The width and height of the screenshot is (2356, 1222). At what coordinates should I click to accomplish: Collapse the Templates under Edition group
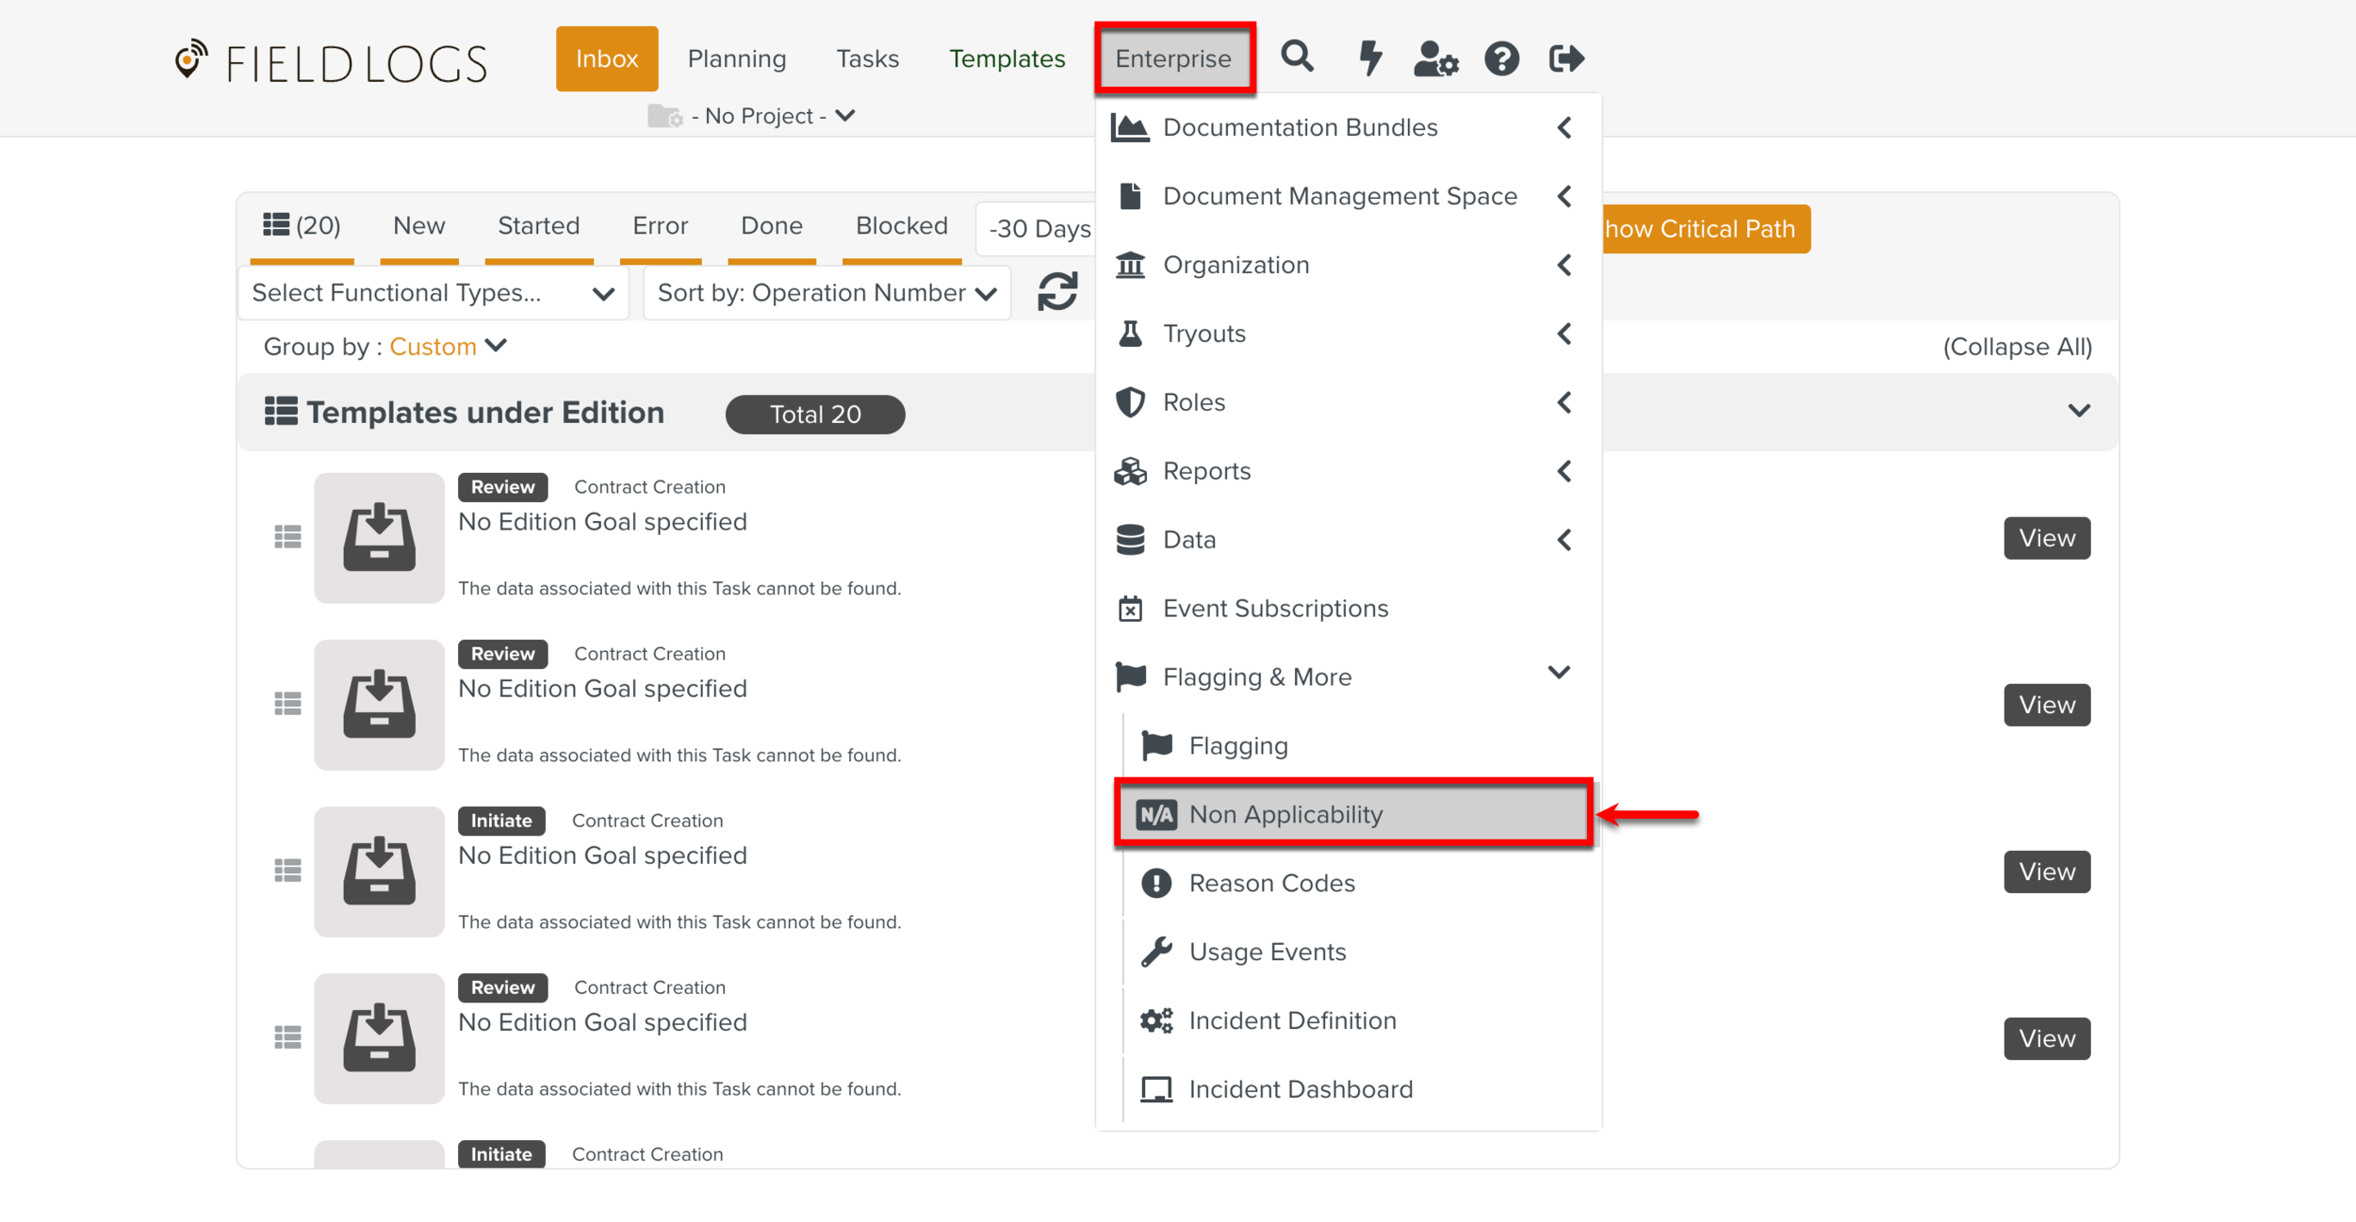[x=2079, y=411]
